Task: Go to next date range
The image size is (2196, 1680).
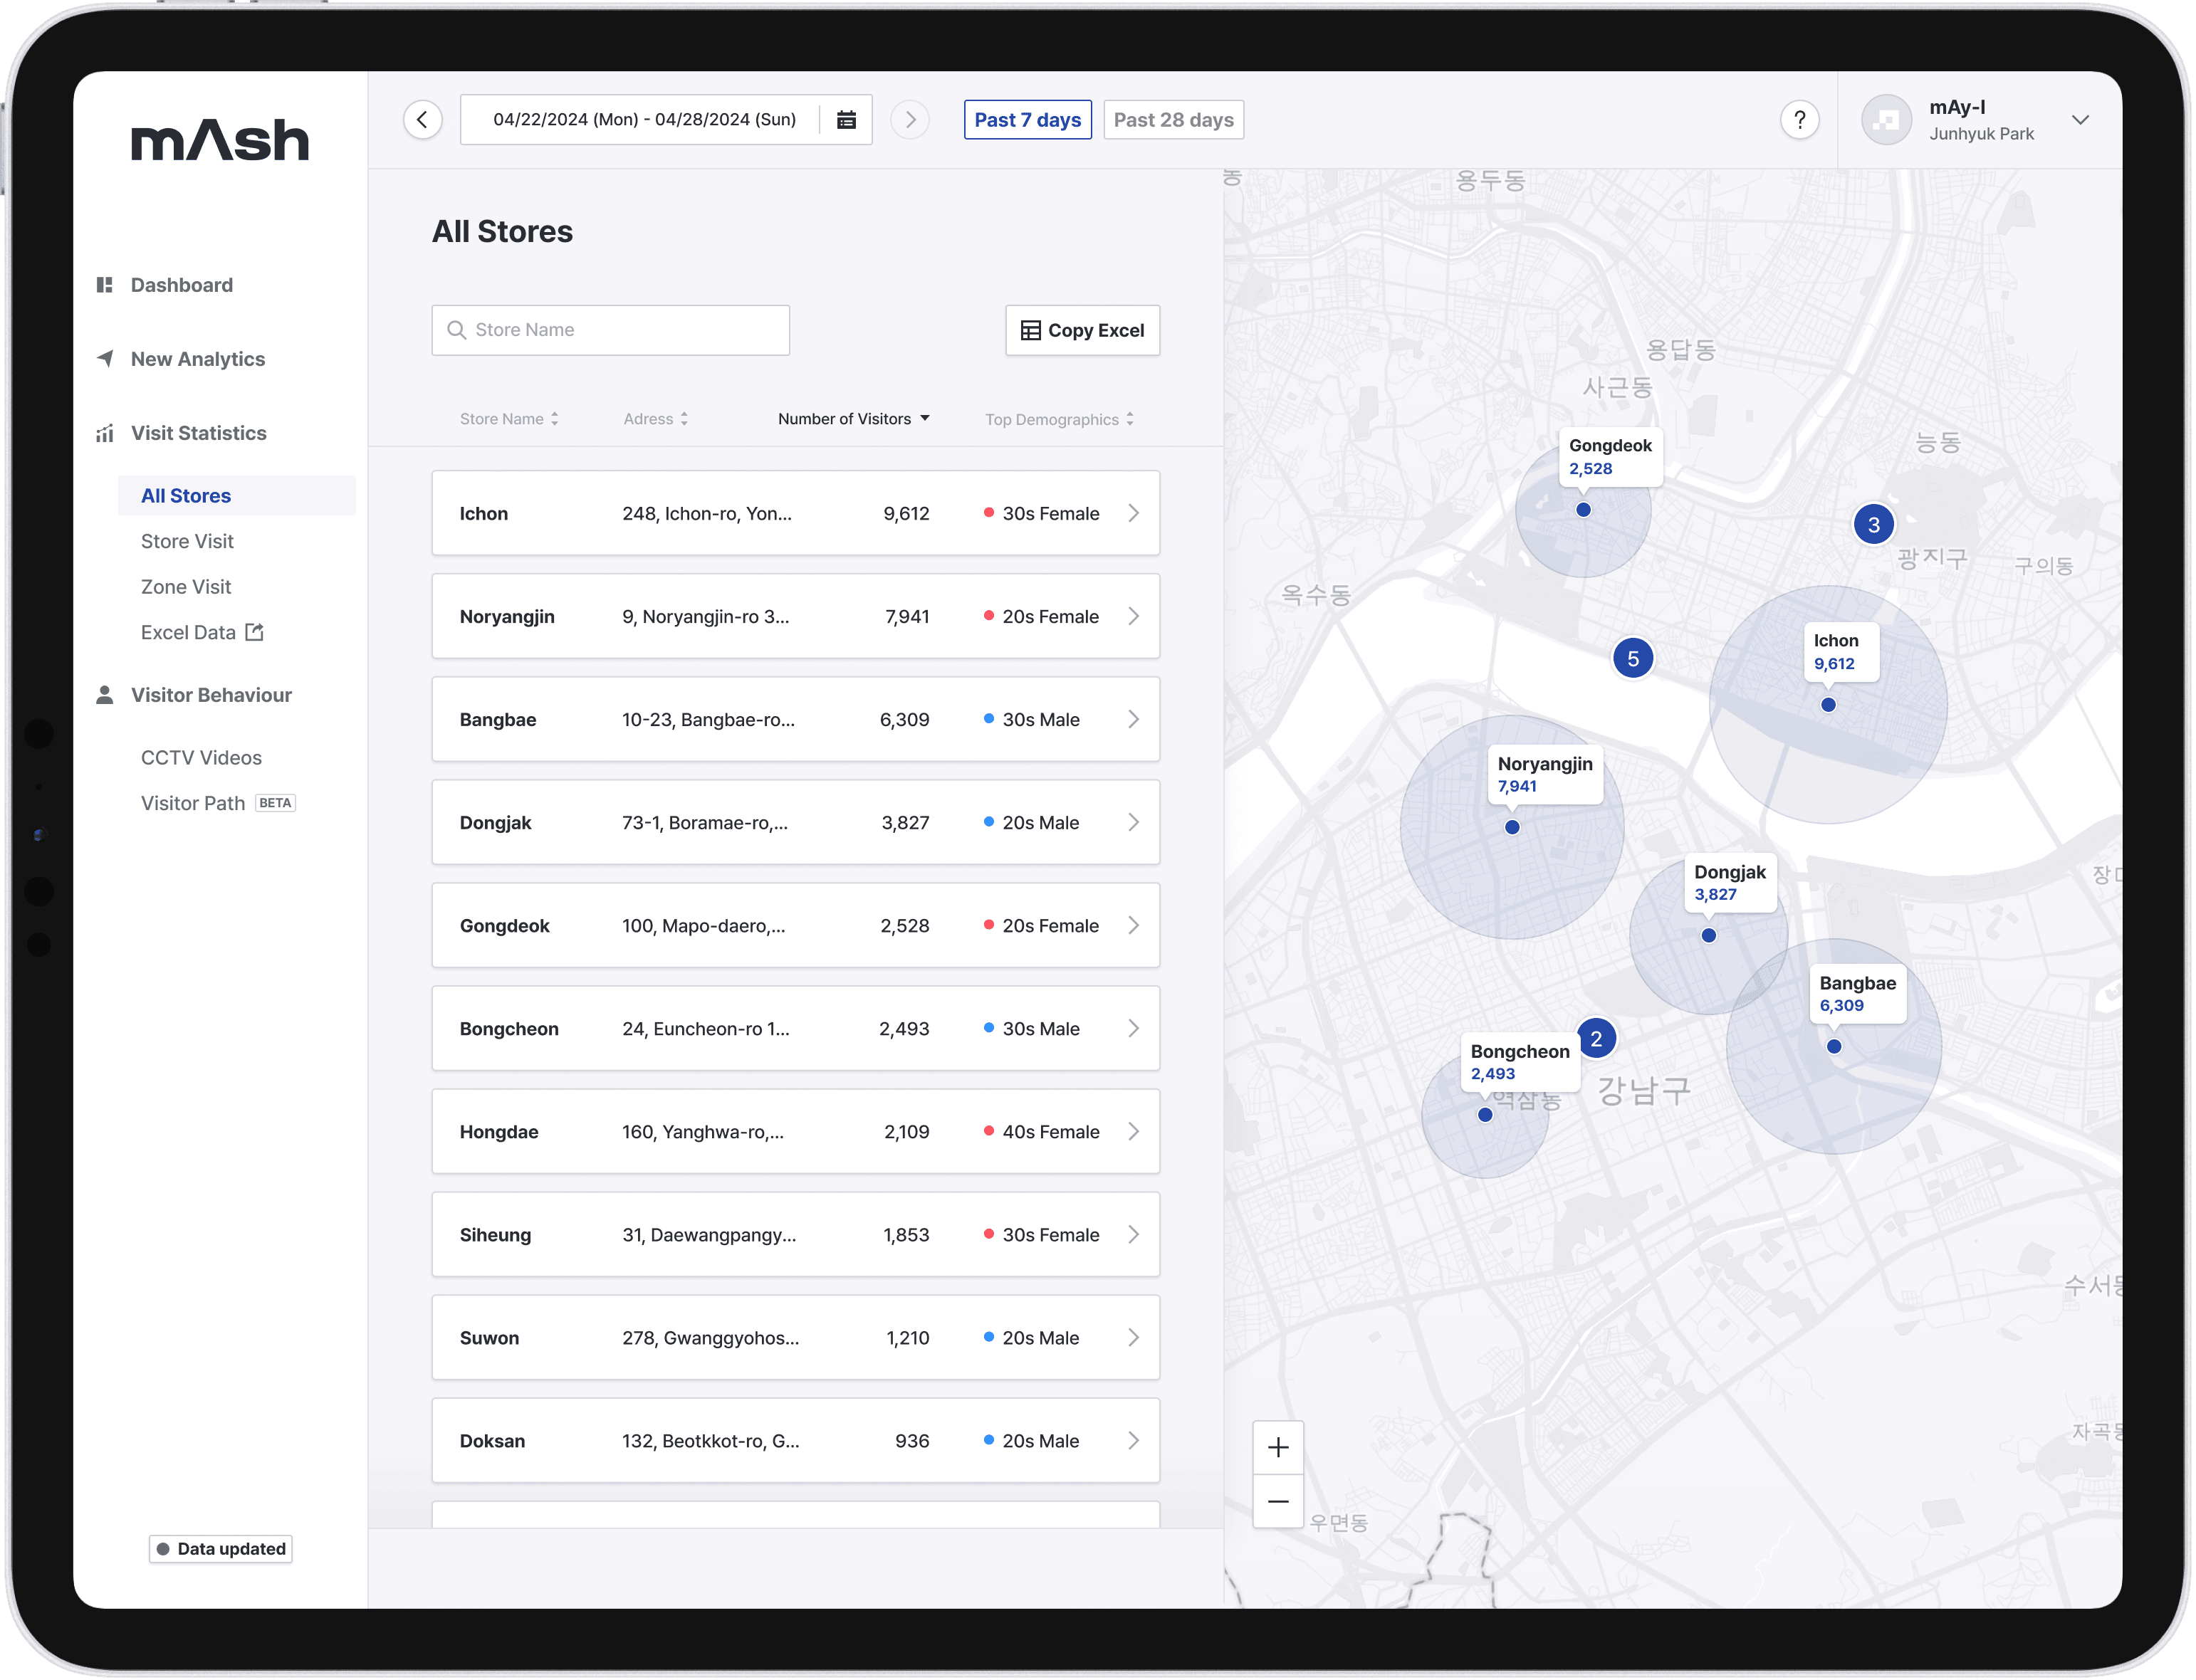Action: coord(910,120)
